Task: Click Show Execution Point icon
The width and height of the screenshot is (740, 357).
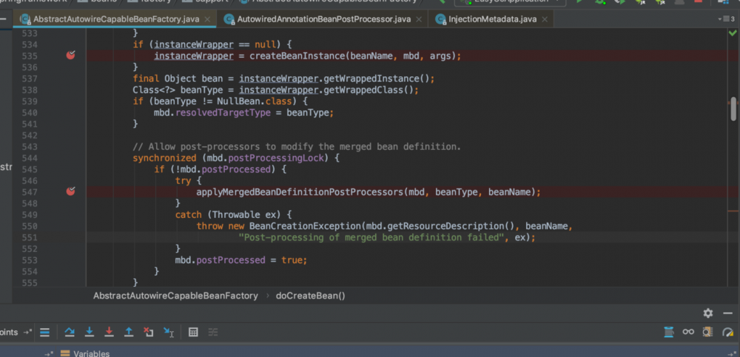Action: tap(44, 333)
